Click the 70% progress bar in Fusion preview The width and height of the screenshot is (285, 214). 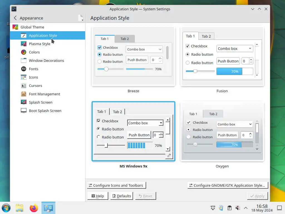pyautogui.click(x=235, y=71)
